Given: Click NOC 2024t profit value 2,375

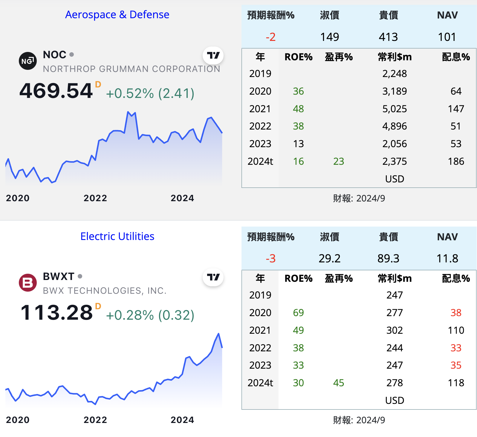Looking at the screenshot, I should point(395,161).
